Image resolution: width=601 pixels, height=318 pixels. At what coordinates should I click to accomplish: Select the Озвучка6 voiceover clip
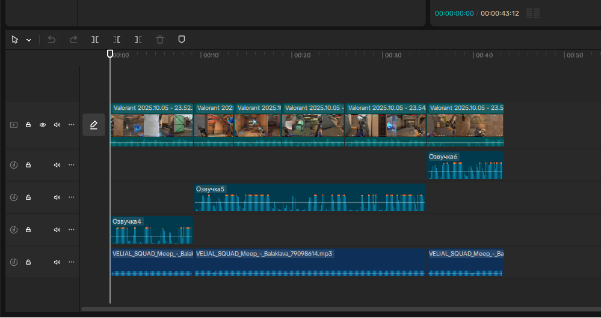coord(465,165)
